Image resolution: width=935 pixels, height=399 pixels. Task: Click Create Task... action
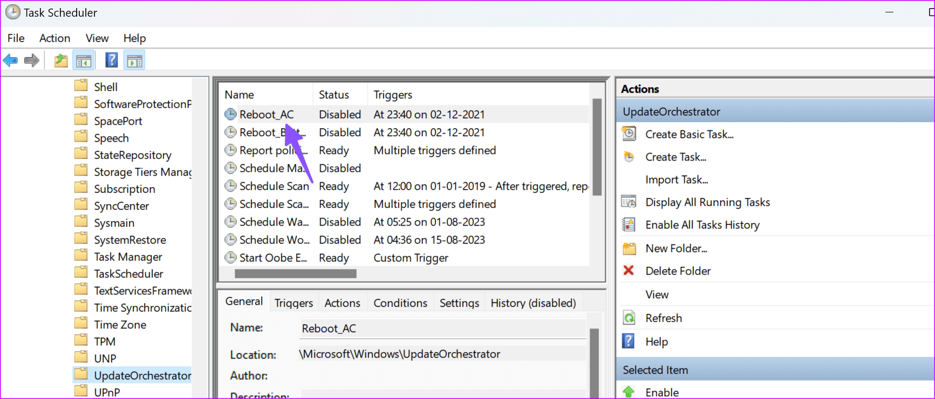pos(676,157)
